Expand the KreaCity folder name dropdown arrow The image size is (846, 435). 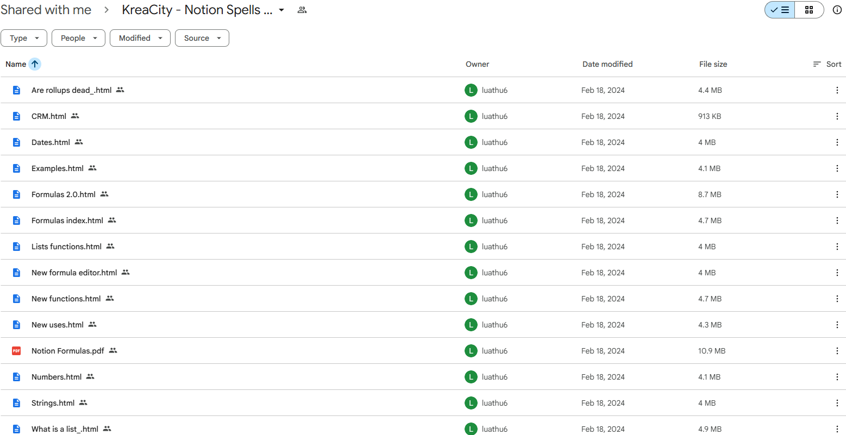[281, 10]
